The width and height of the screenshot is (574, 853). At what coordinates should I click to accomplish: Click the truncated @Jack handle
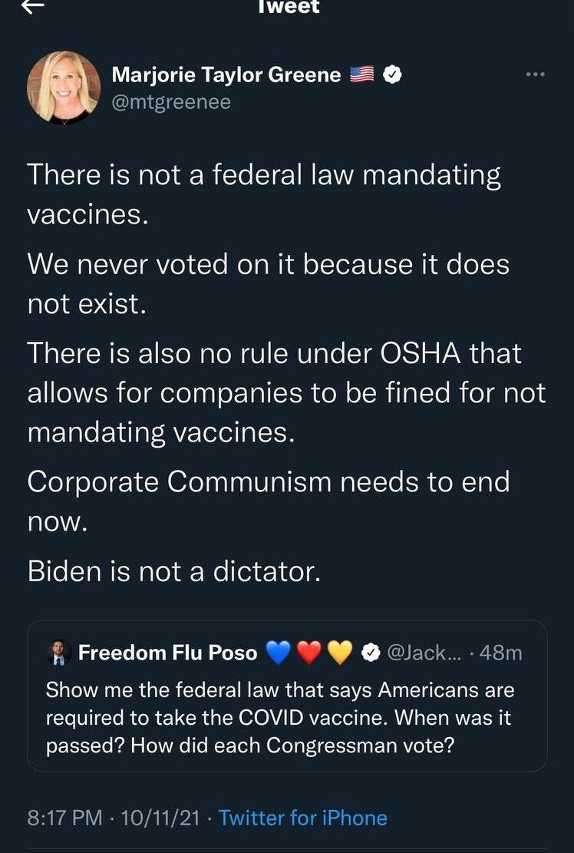click(422, 653)
